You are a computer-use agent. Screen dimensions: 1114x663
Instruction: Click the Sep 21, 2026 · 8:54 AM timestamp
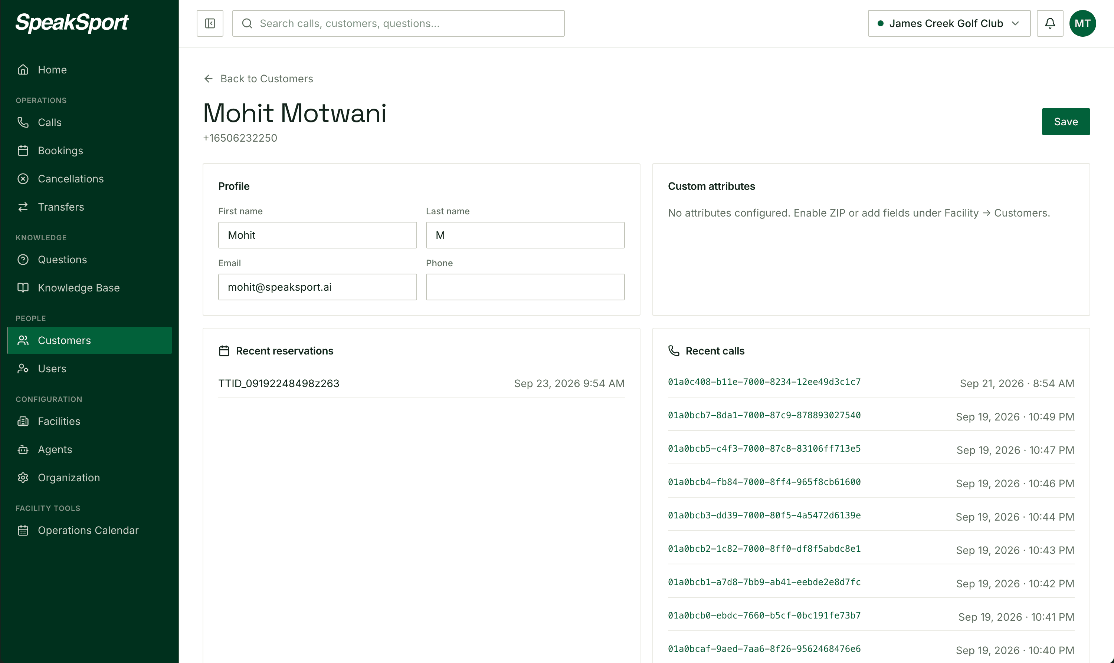(x=1017, y=383)
